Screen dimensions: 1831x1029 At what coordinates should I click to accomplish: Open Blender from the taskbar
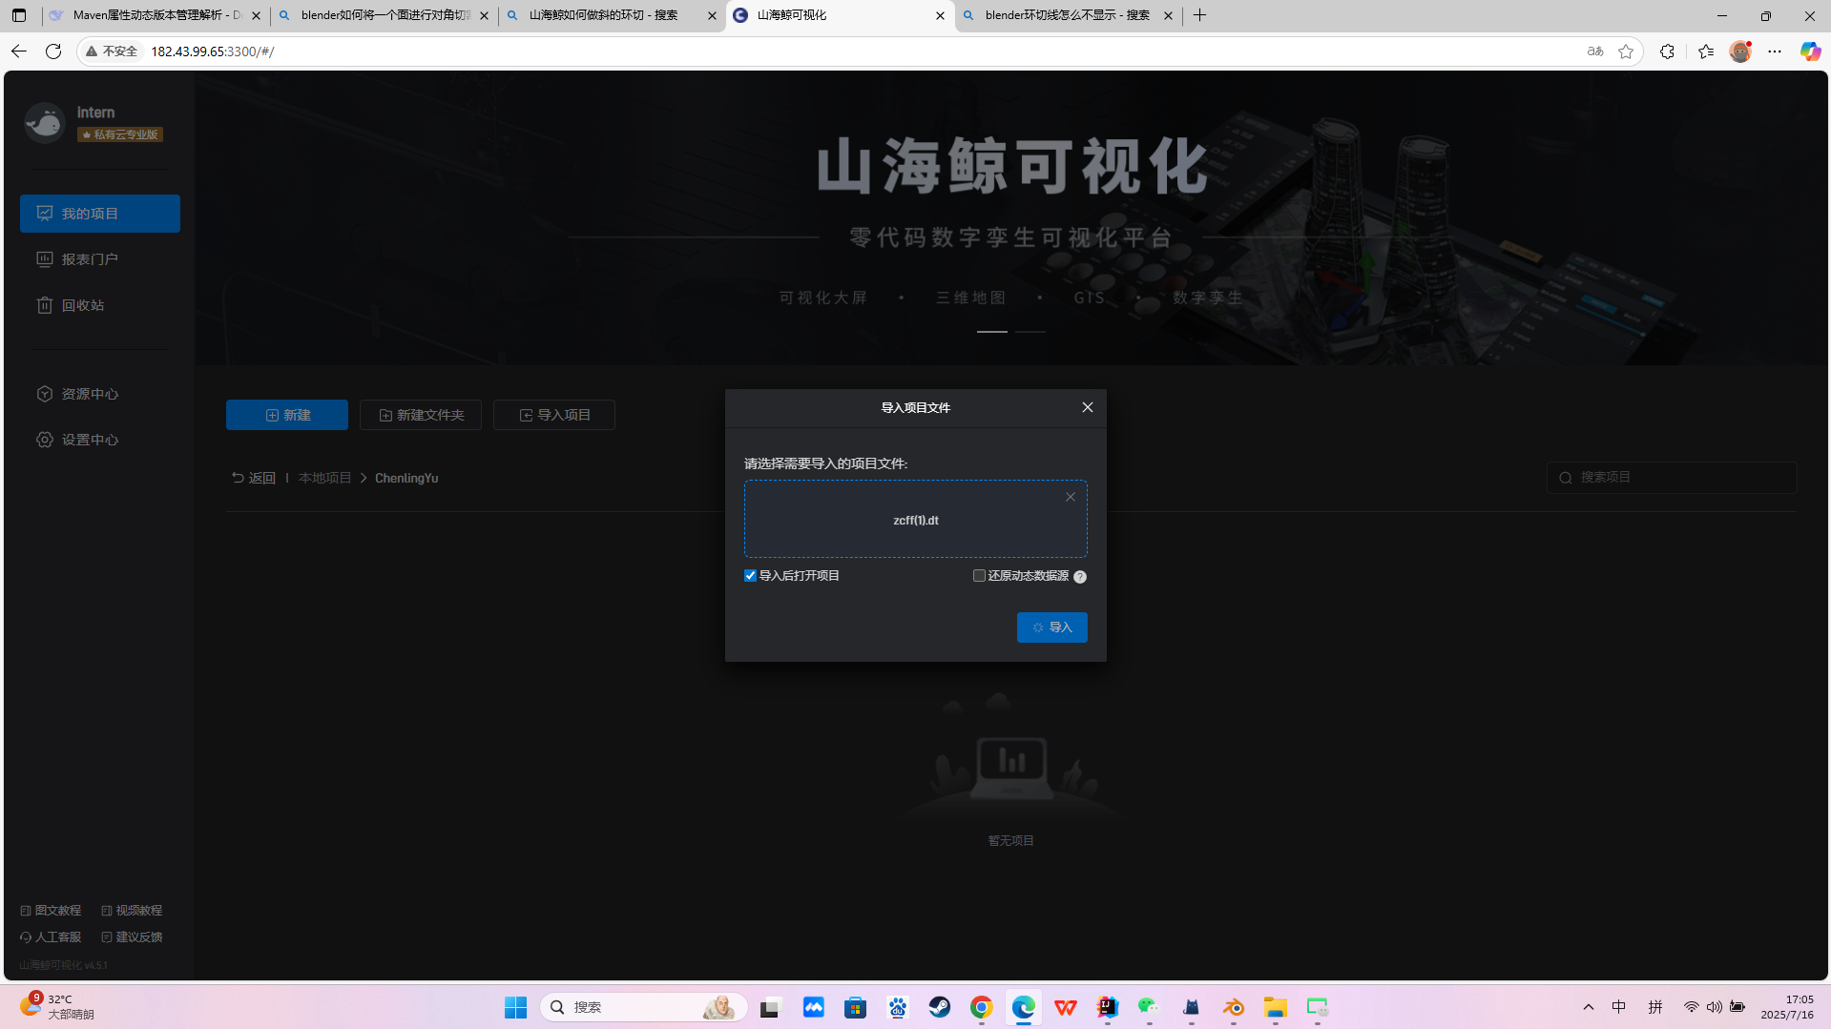[1234, 1007]
